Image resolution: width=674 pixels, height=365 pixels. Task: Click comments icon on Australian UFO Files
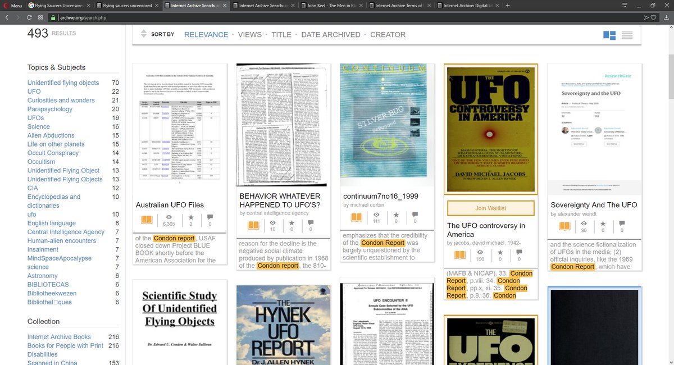(210, 216)
